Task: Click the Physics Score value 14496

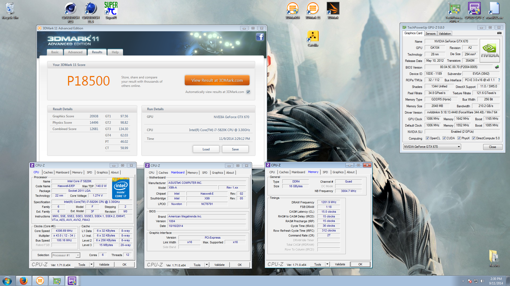Action: [94, 123]
